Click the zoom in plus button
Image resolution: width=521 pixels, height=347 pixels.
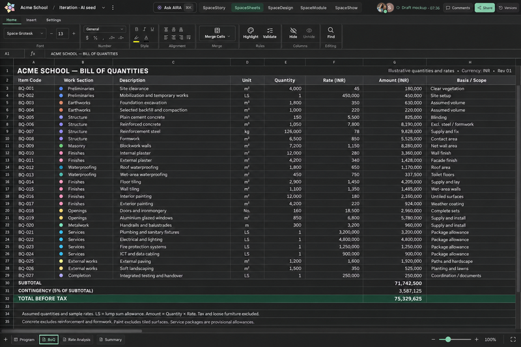tap(477, 339)
